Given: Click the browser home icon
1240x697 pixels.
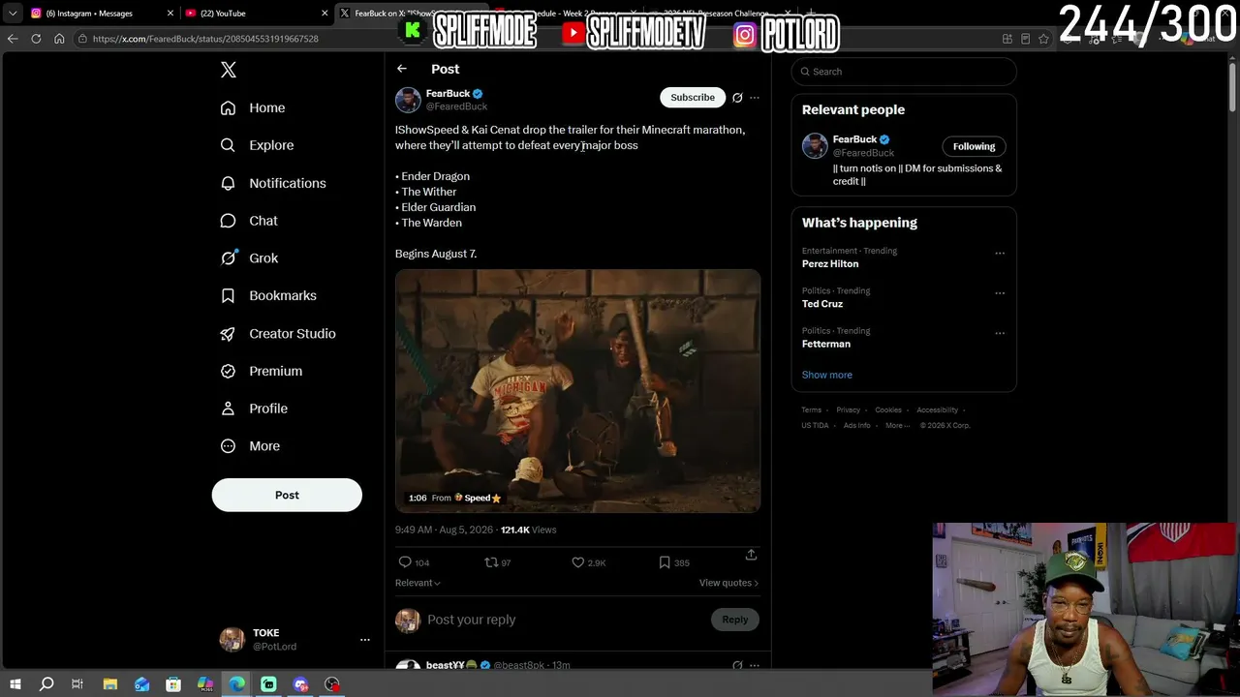Looking at the screenshot, I should (59, 39).
